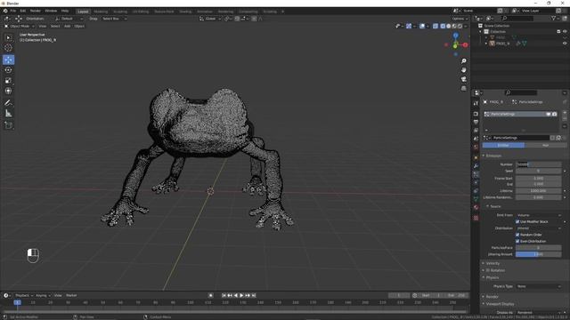Open Orientation Default dropdown
The image size is (570, 320).
[x=69, y=19]
